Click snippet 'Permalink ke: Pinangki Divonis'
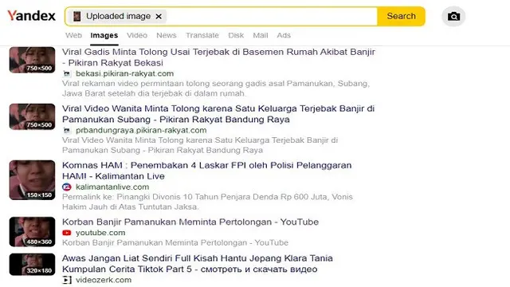The width and height of the screenshot is (510, 287). click(x=207, y=202)
